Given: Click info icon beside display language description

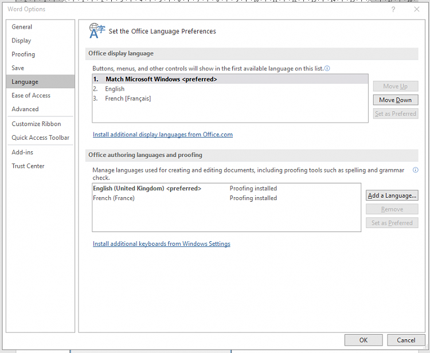Looking at the screenshot, I should pyautogui.click(x=327, y=68).
